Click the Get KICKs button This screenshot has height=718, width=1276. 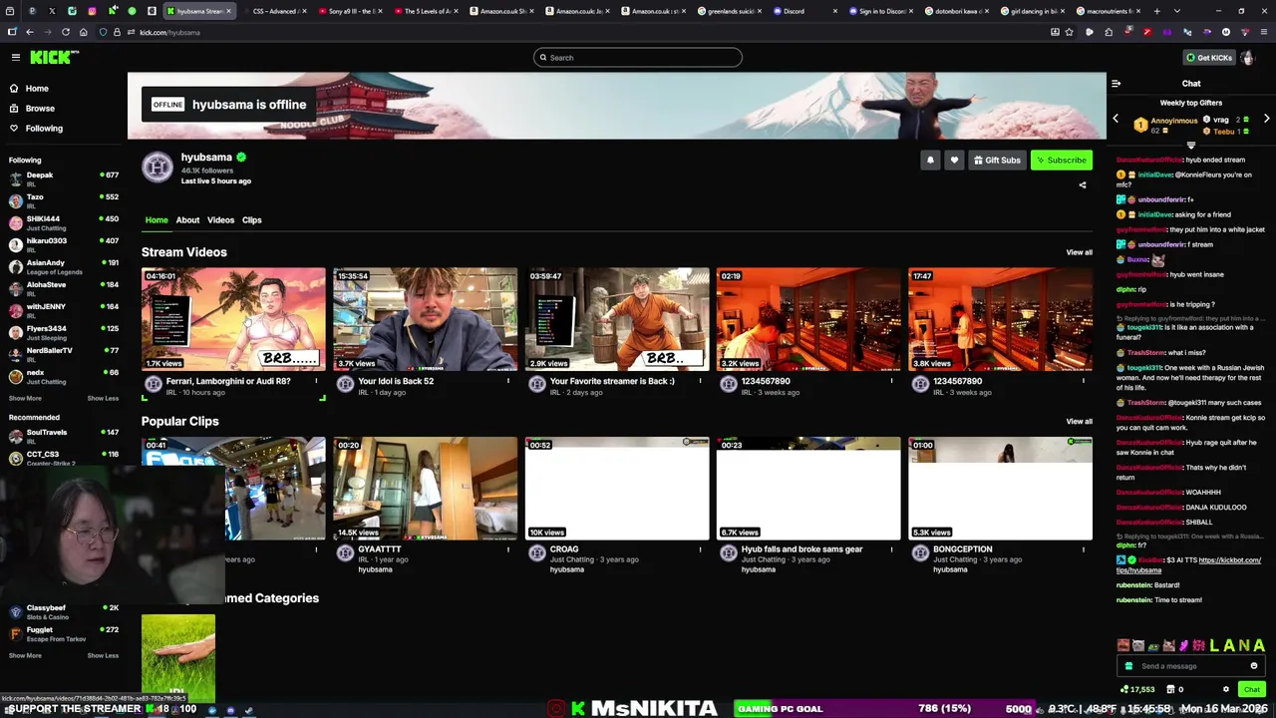pyautogui.click(x=1209, y=57)
